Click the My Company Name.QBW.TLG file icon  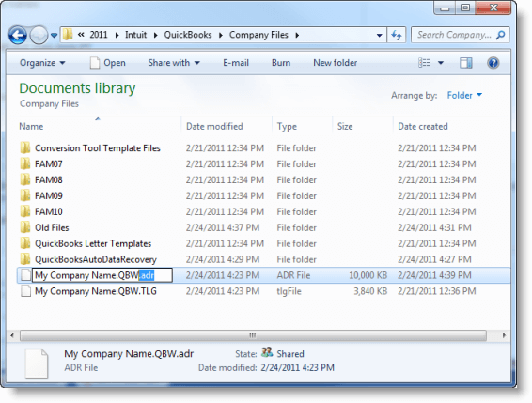(25, 291)
